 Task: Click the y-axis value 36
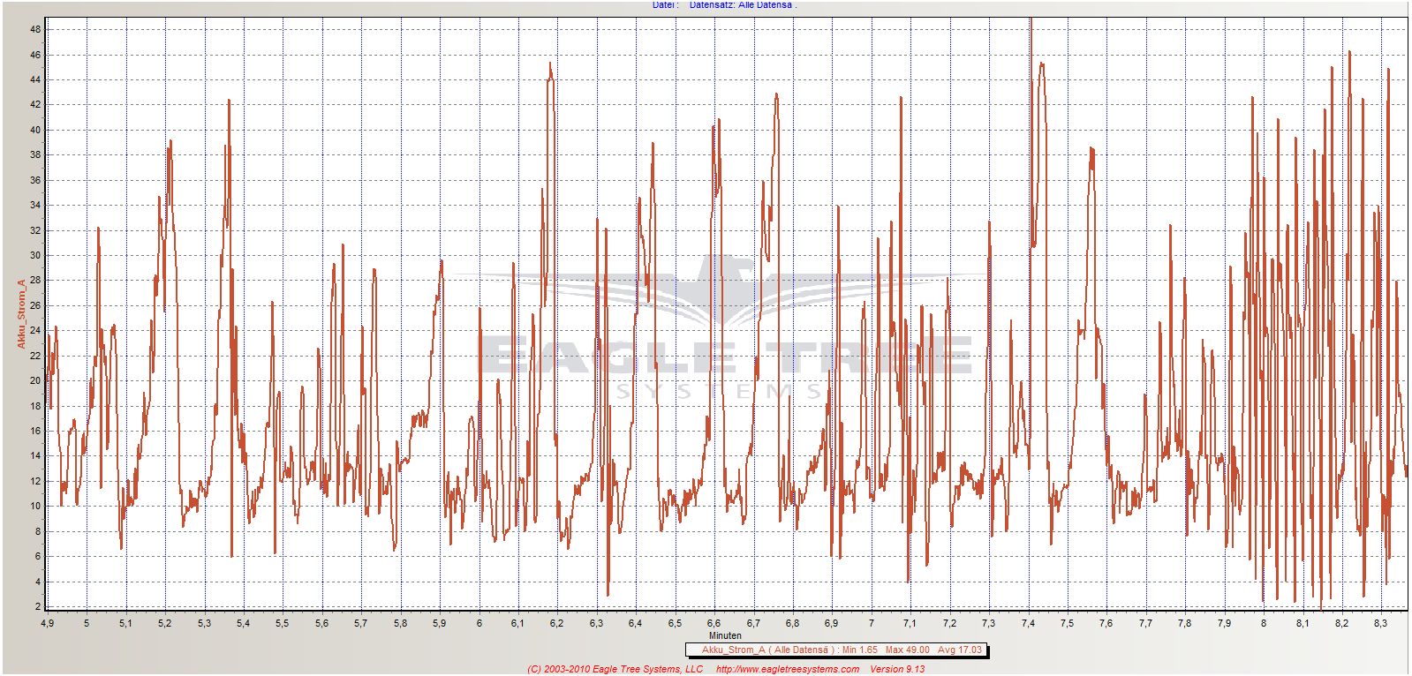click(x=35, y=180)
